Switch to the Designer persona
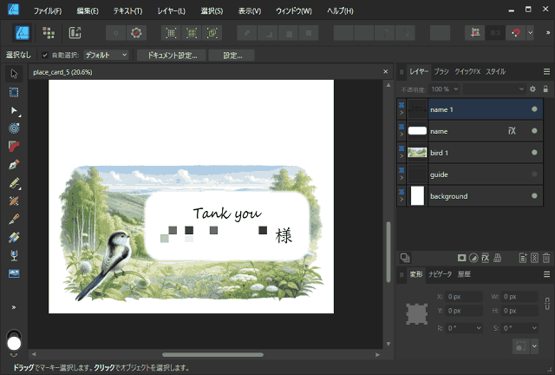Image resolution: width=555 pixels, height=375 pixels. coord(23,33)
